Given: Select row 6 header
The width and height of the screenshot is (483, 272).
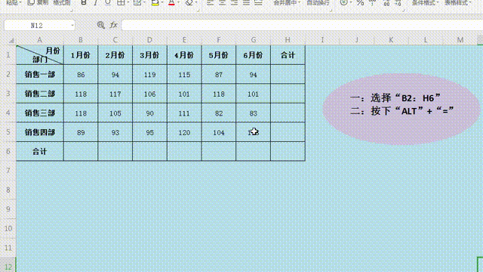Looking at the screenshot, I should pos(8,151).
